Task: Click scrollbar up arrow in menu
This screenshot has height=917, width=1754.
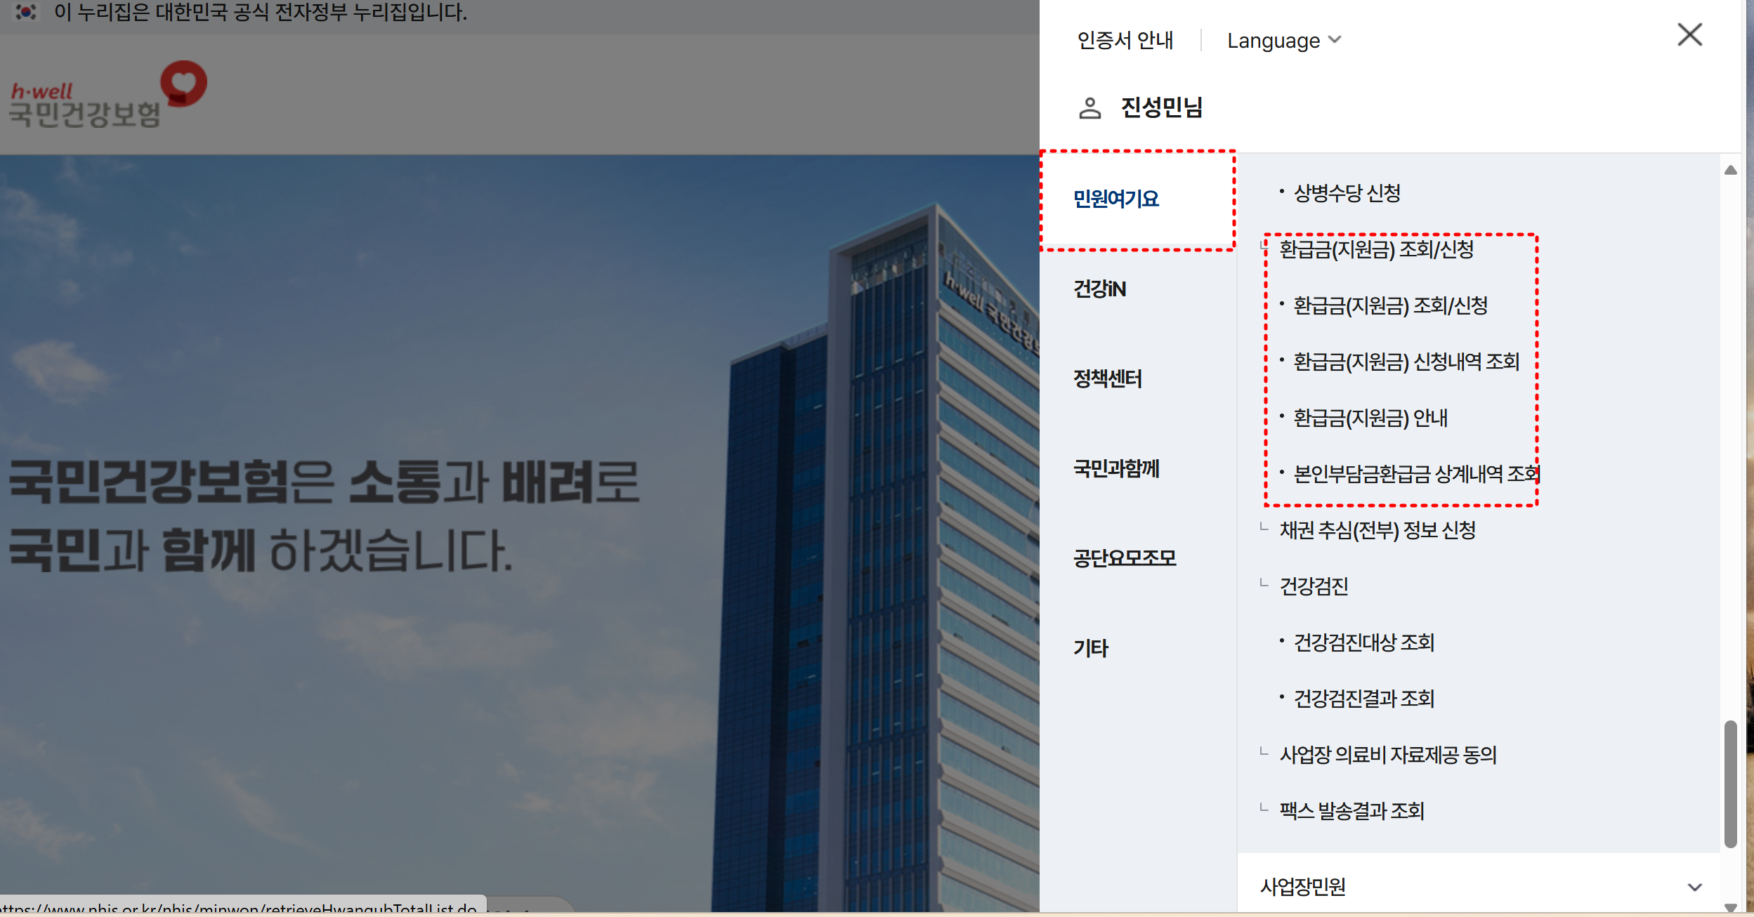Action: click(1731, 171)
